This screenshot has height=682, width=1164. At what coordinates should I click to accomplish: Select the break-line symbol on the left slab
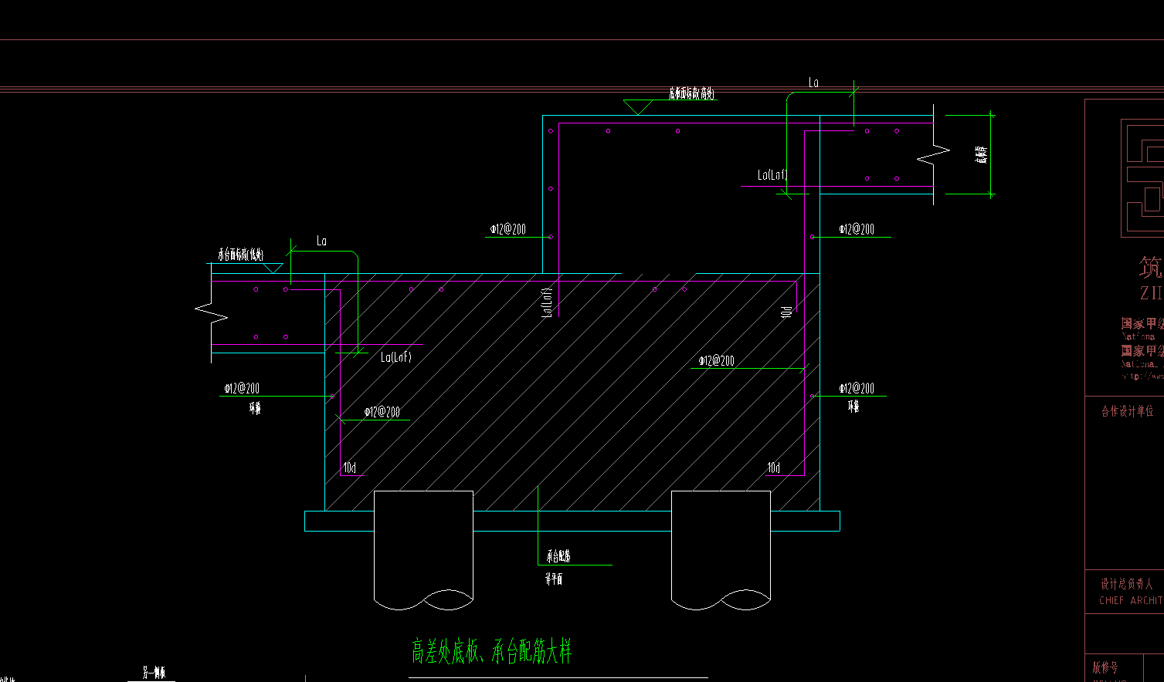click(x=212, y=313)
